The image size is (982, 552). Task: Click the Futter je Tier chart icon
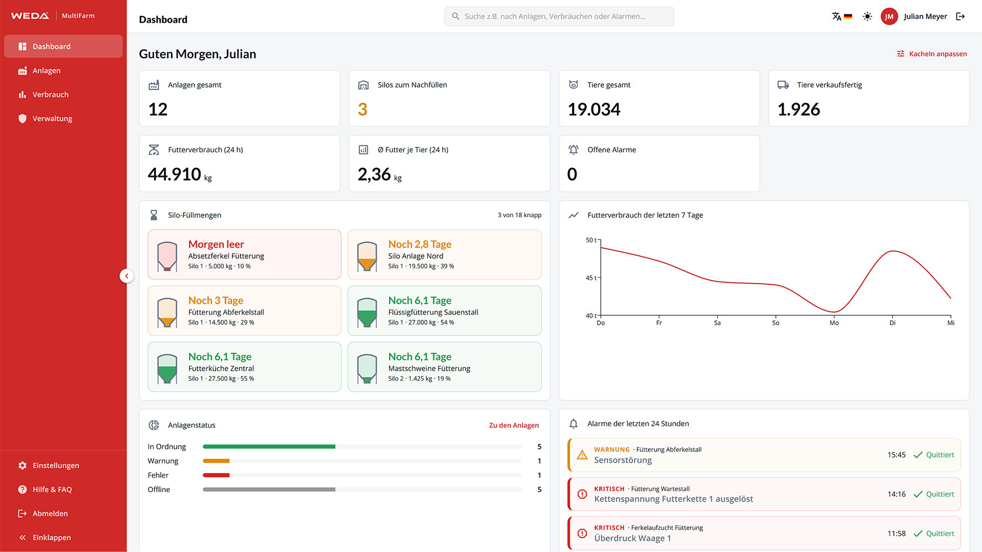(364, 150)
